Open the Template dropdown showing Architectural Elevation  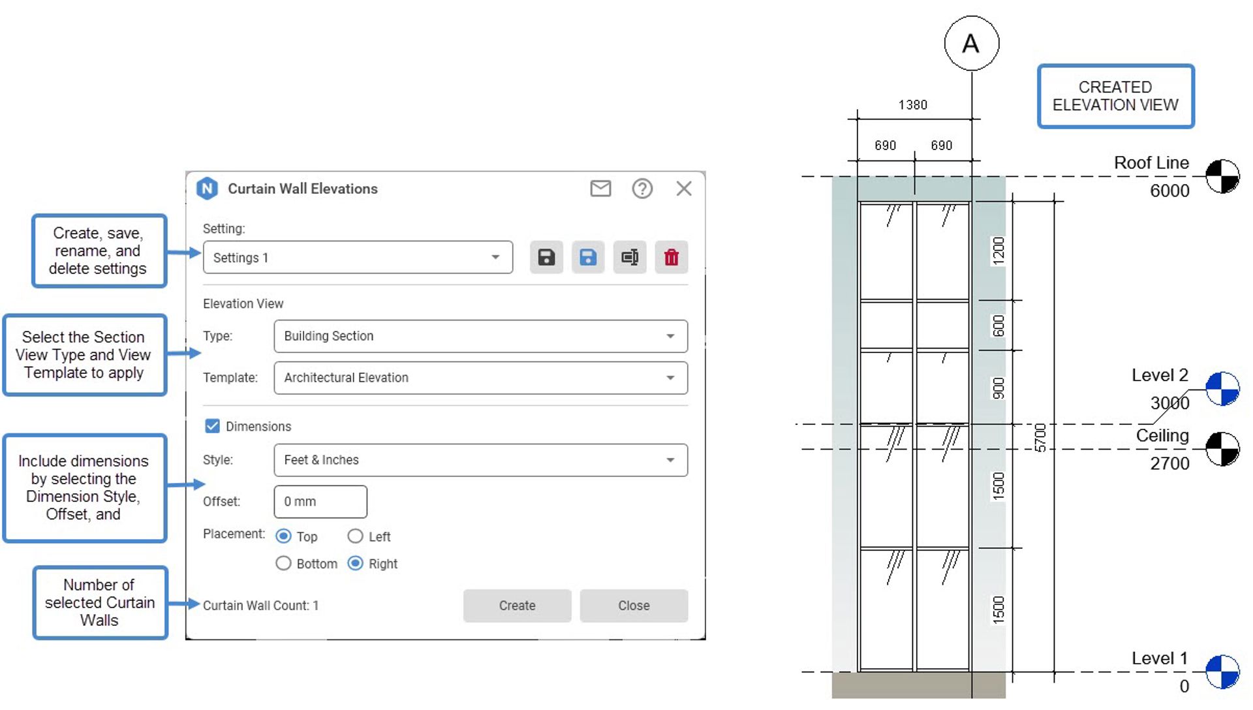481,377
